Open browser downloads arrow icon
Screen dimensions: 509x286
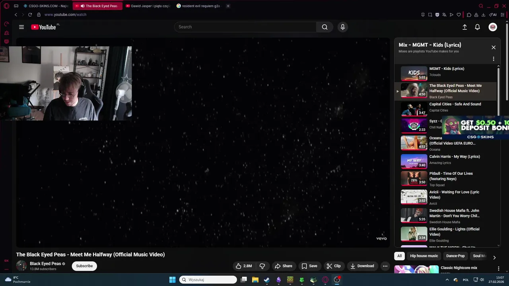click(483, 15)
